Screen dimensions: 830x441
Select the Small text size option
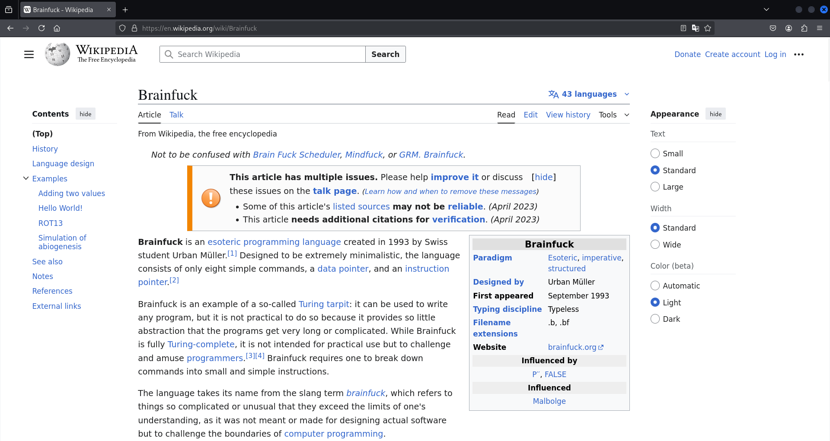point(655,154)
